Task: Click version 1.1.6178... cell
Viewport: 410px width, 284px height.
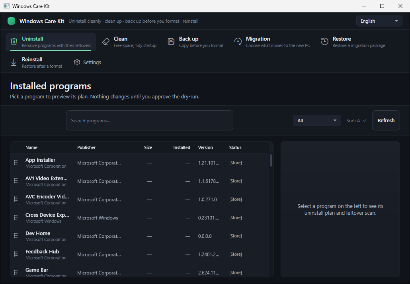Action: [x=209, y=181]
